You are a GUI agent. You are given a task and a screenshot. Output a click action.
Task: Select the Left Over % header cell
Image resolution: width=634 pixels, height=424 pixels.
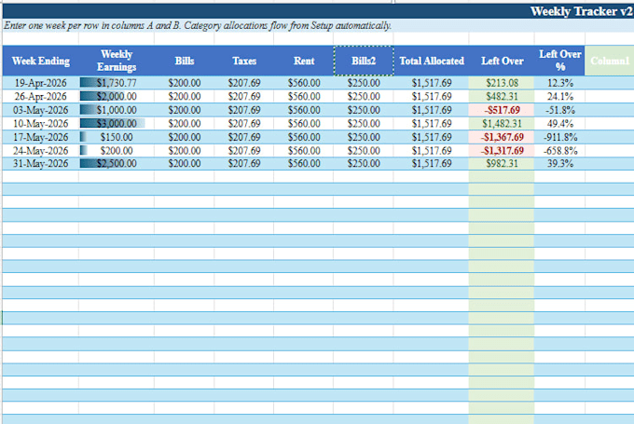(x=559, y=61)
